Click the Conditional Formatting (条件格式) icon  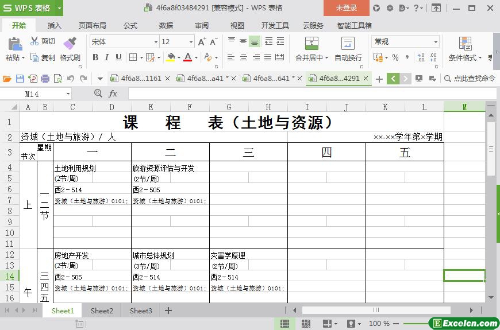[465, 44]
